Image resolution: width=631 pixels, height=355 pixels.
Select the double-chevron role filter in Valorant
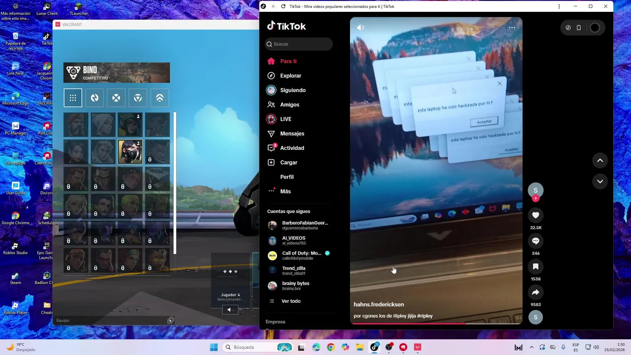[160, 98]
